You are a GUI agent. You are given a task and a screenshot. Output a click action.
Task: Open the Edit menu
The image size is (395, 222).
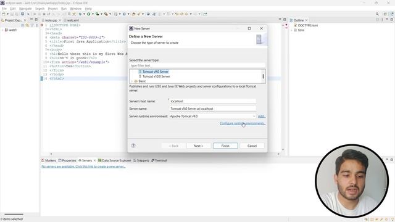point(13,9)
